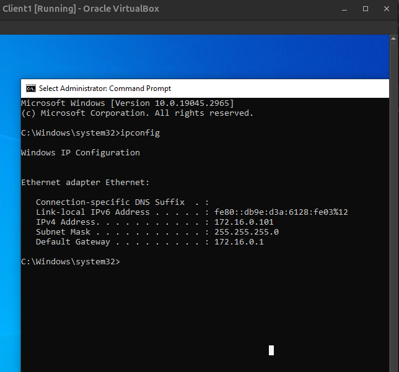Click the Ethernet adapter Ethernet line

tap(85, 183)
